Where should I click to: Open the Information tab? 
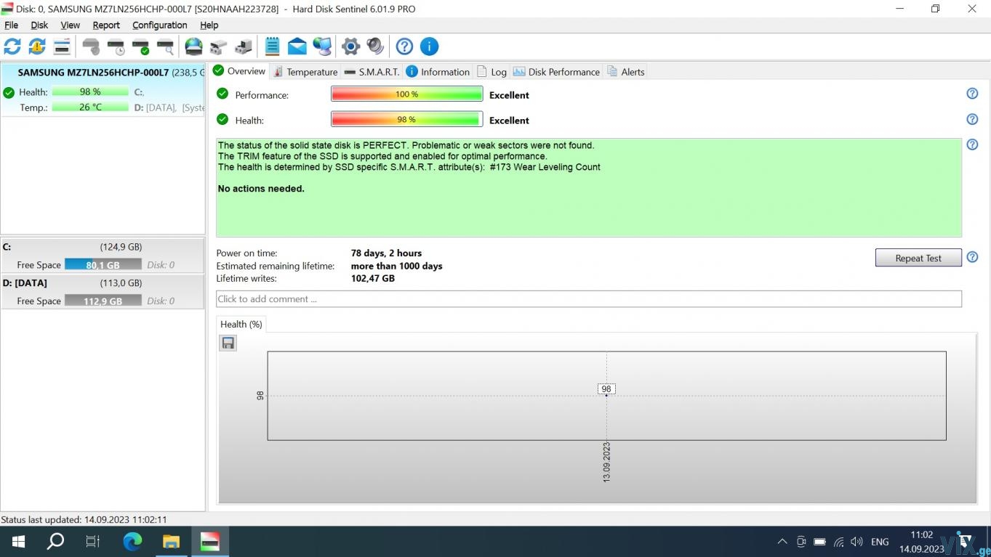[x=438, y=72]
